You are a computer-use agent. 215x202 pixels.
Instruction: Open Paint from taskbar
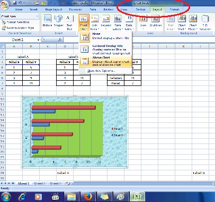click(120, 197)
